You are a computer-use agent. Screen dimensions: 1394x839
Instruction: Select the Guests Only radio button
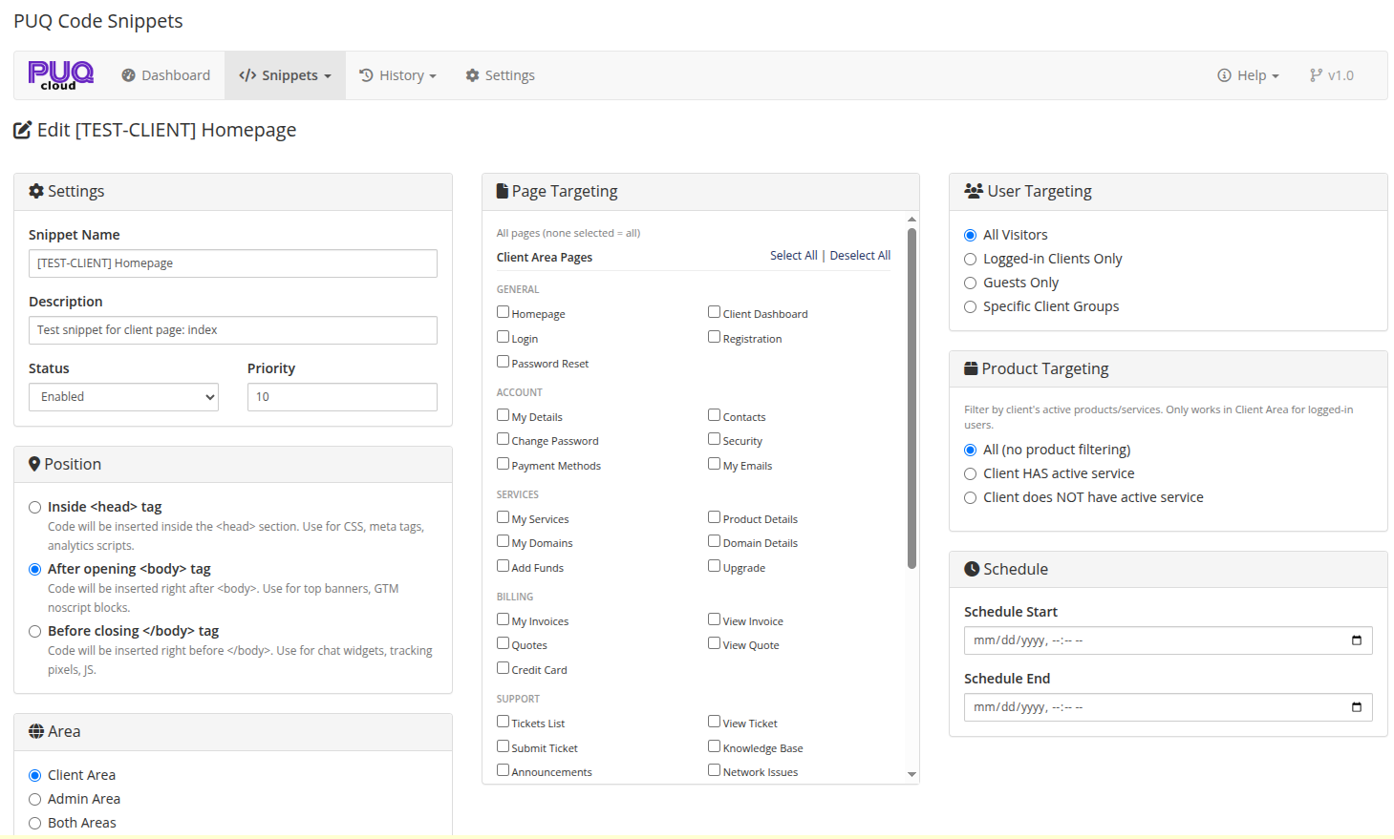click(970, 283)
